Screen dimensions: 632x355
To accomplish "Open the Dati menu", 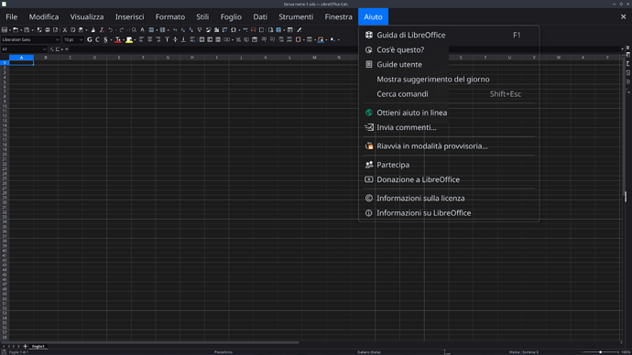I will pyautogui.click(x=260, y=16).
